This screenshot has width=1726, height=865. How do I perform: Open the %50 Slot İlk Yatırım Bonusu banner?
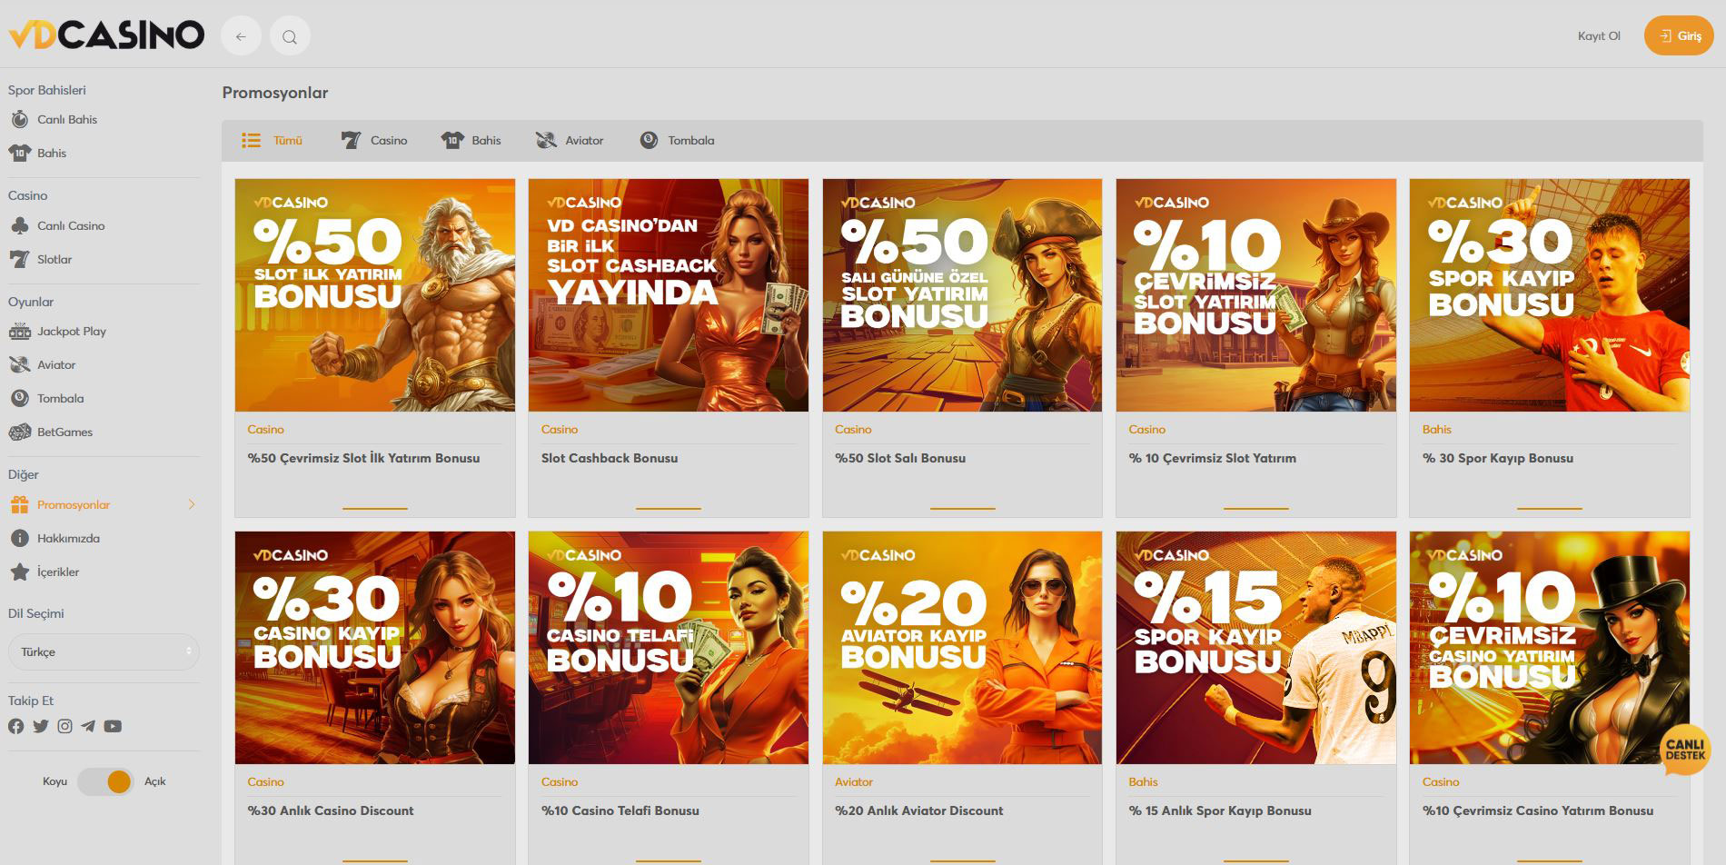click(375, 295)
